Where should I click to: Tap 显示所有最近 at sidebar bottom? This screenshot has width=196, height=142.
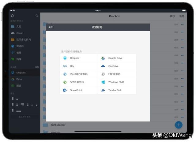point(24,117)
